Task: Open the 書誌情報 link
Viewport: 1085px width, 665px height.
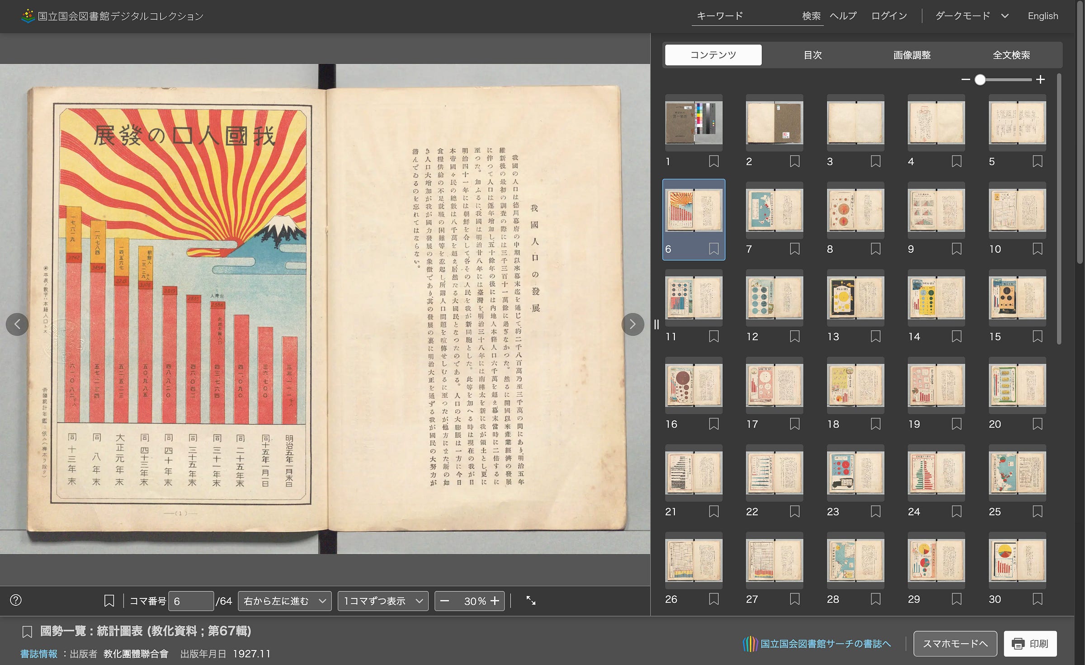Action: click(x=39, y=654)
